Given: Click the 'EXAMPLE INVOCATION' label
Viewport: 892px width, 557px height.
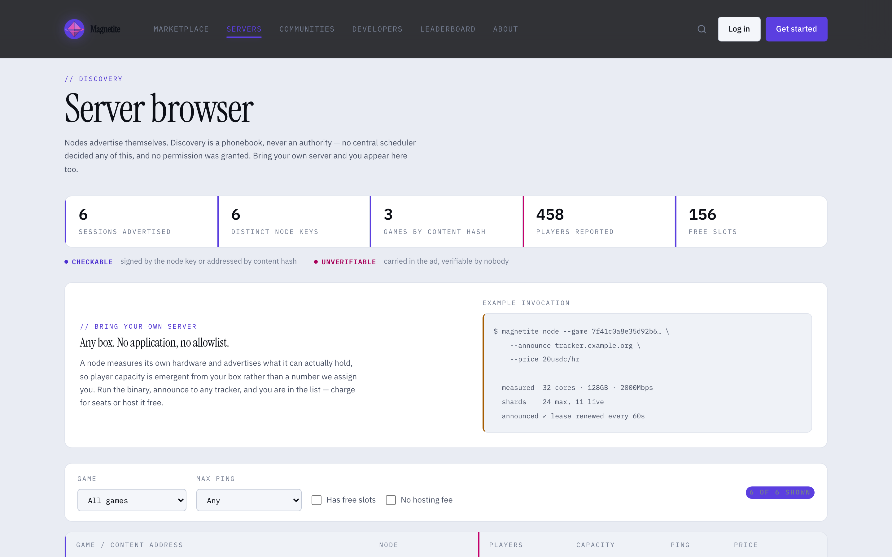Looking at the screenshot, I should point(526,303).
